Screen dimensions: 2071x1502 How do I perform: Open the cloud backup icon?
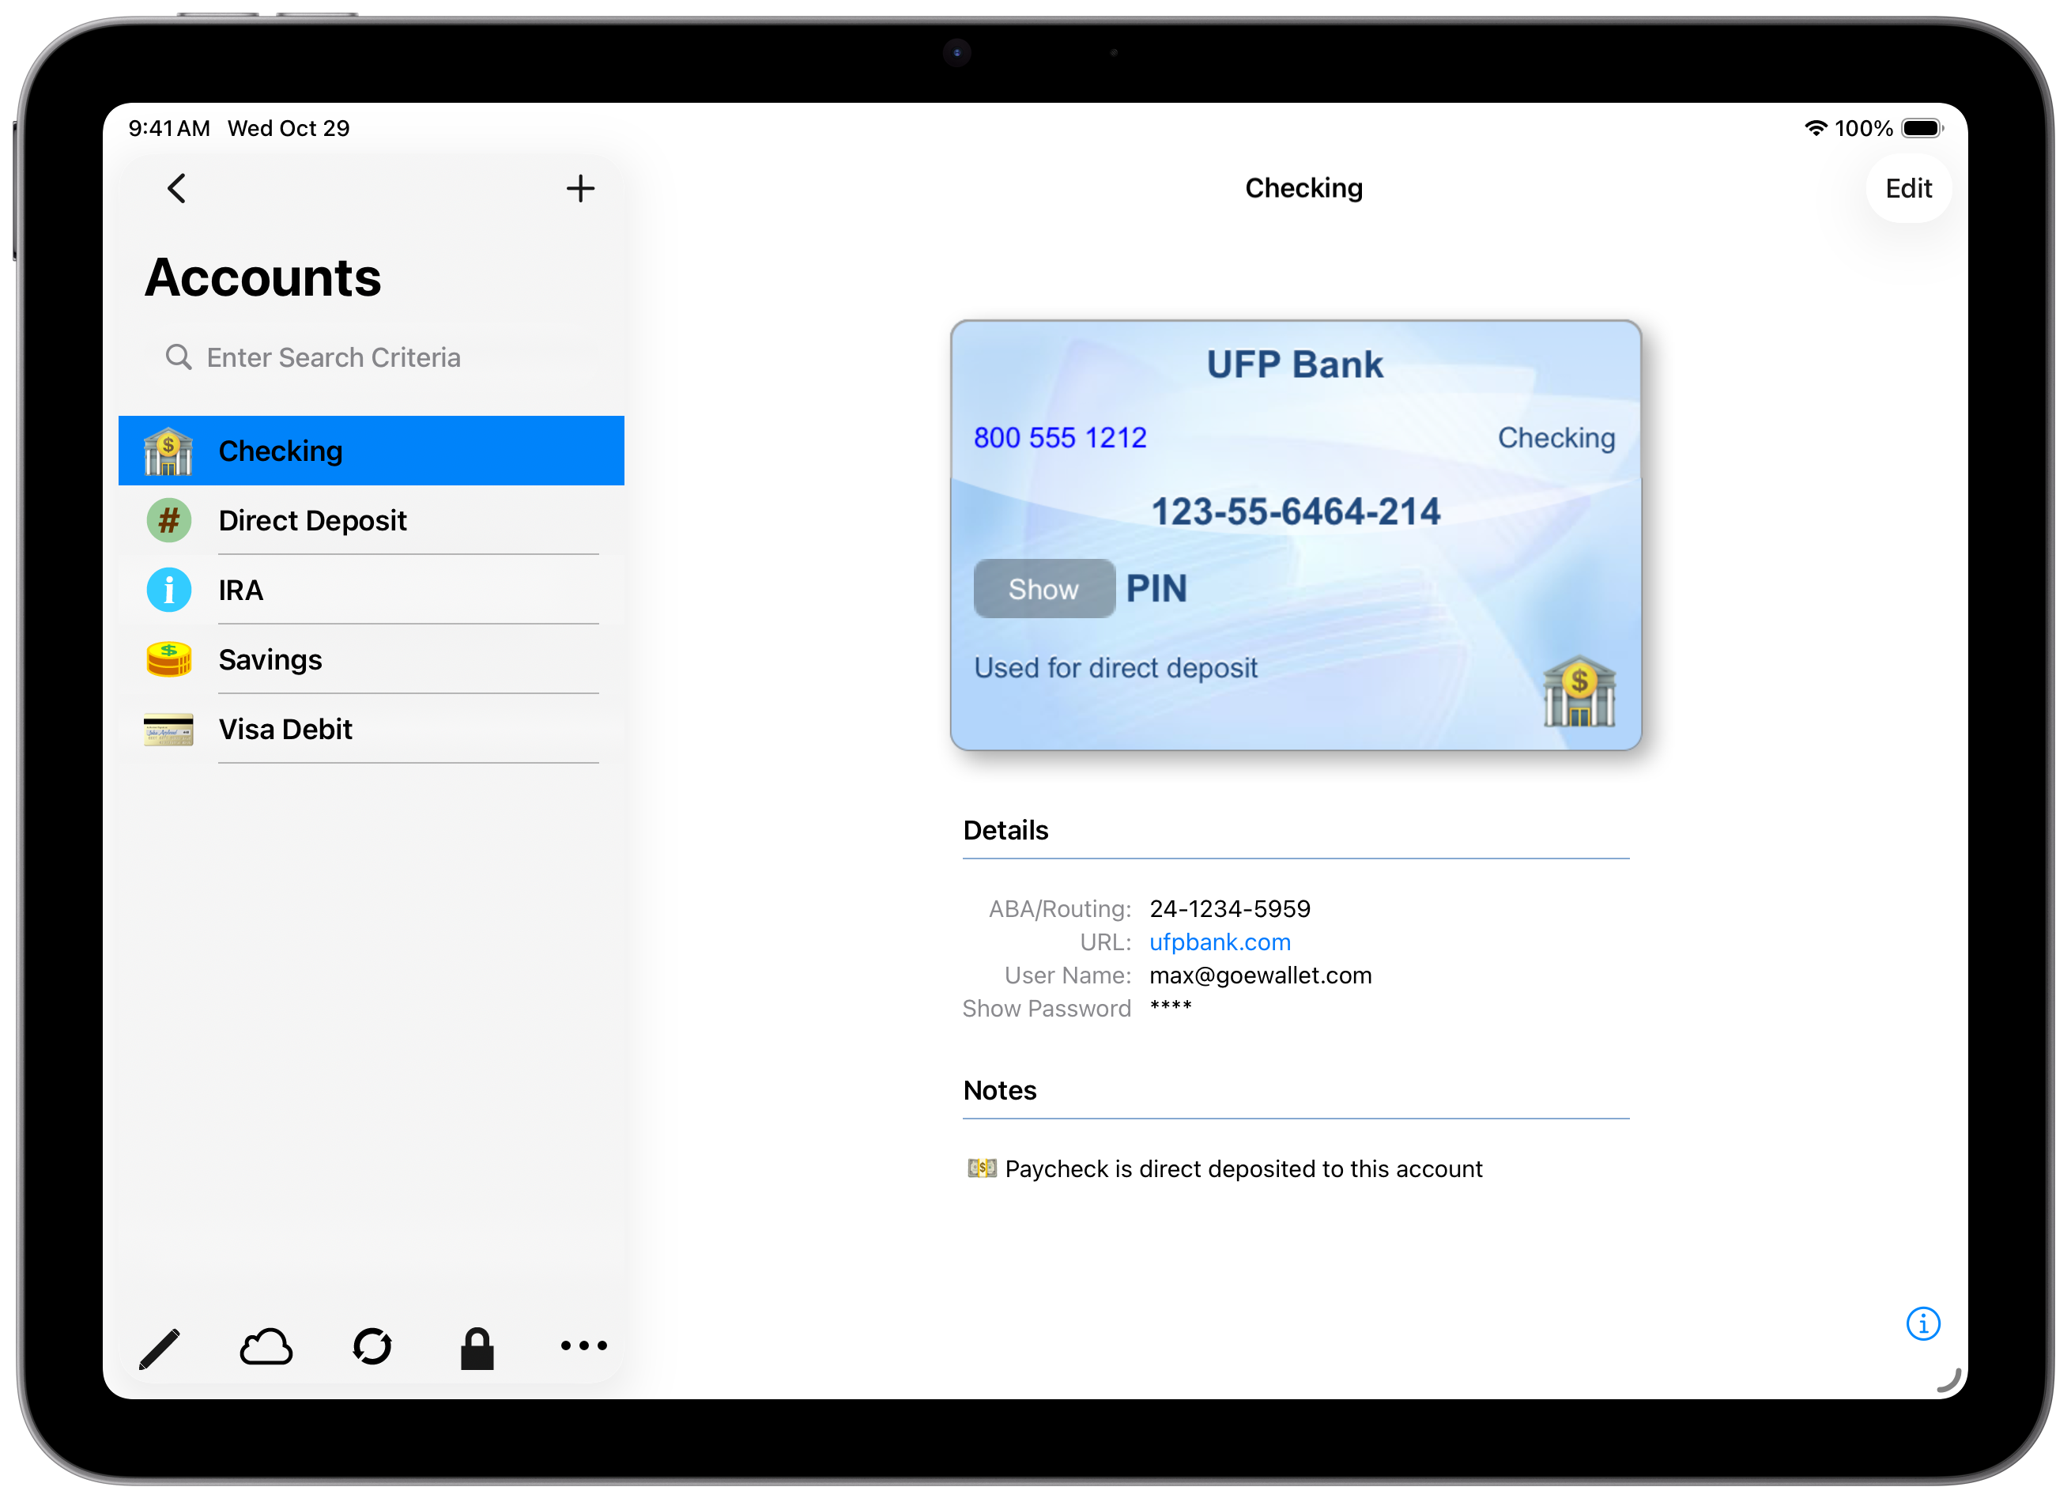click(266, 1347)
